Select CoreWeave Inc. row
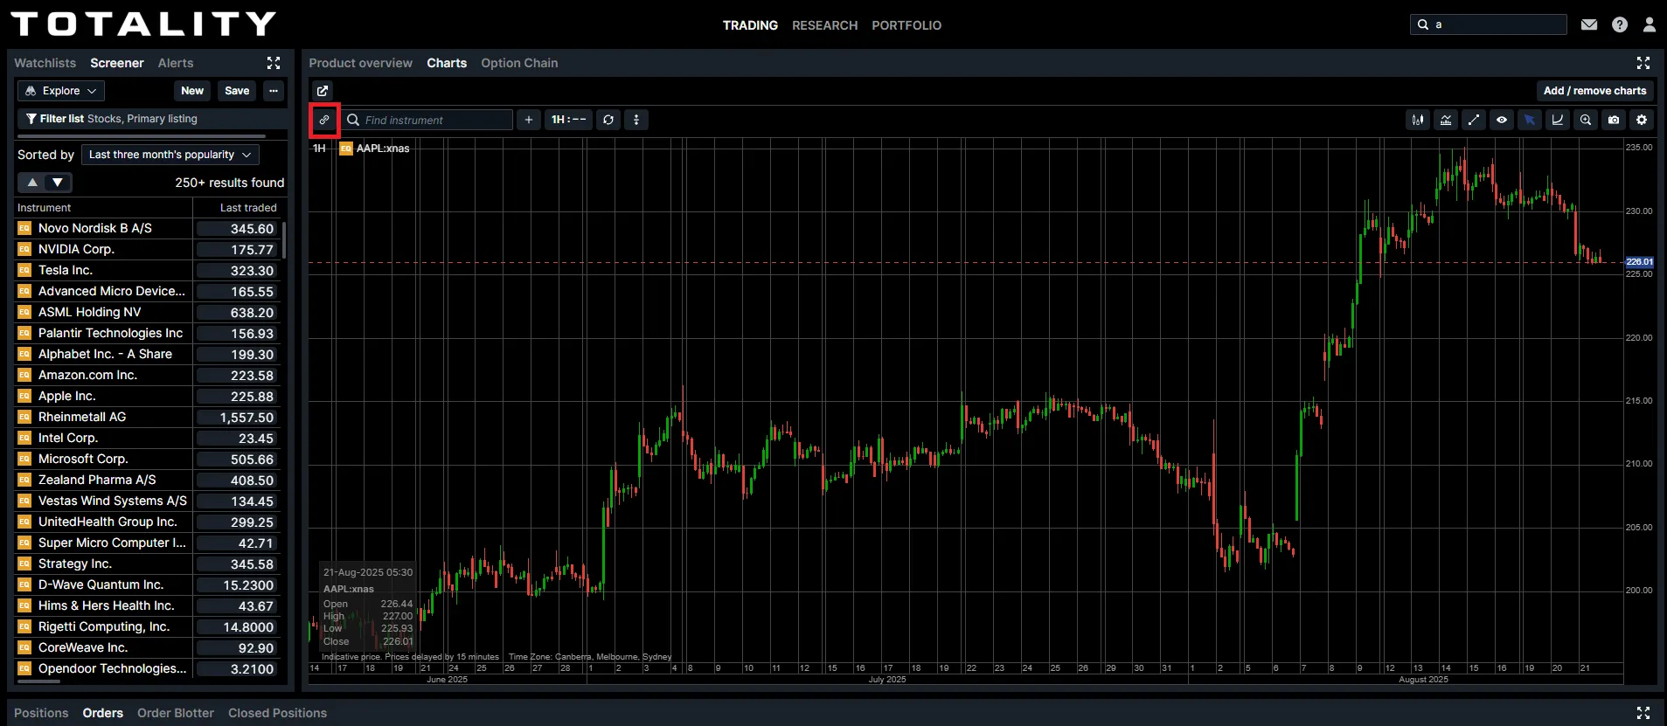This screenshot has height=726, width=1667. [148, 647]
